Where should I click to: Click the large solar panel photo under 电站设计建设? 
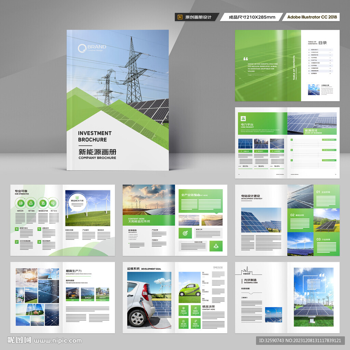[x=261, y=220]
